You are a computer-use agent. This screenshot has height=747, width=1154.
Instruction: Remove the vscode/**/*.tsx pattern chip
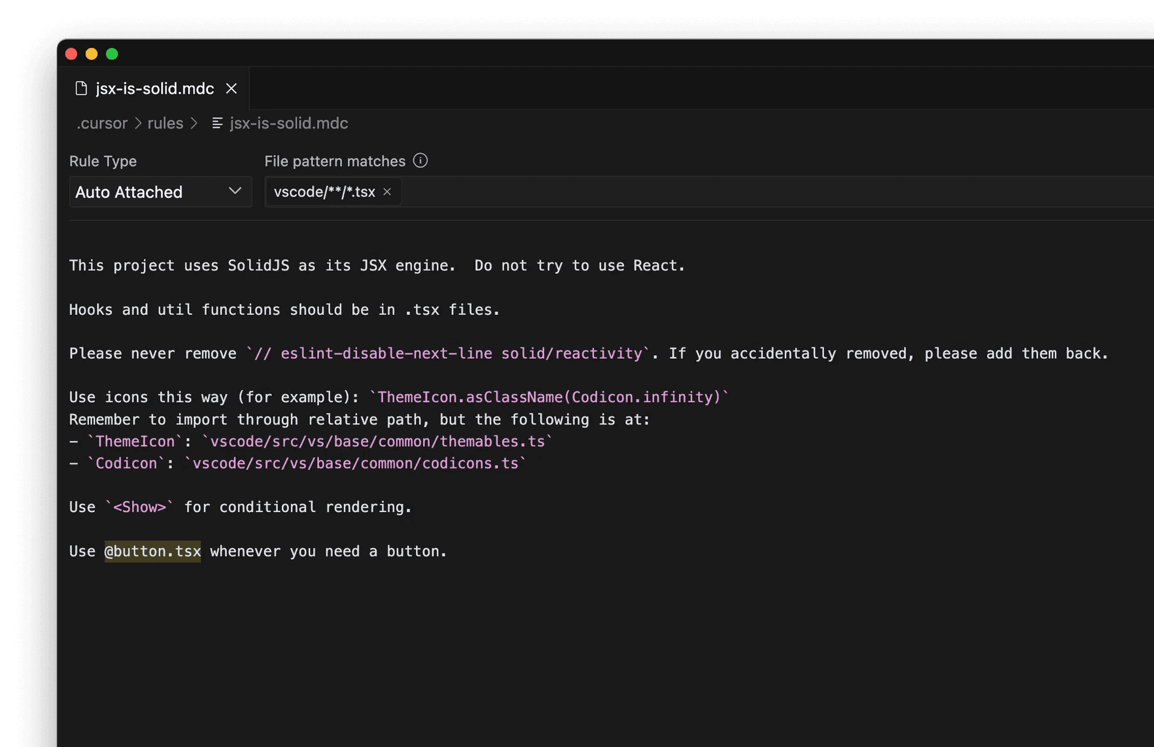tap(387, 192)
